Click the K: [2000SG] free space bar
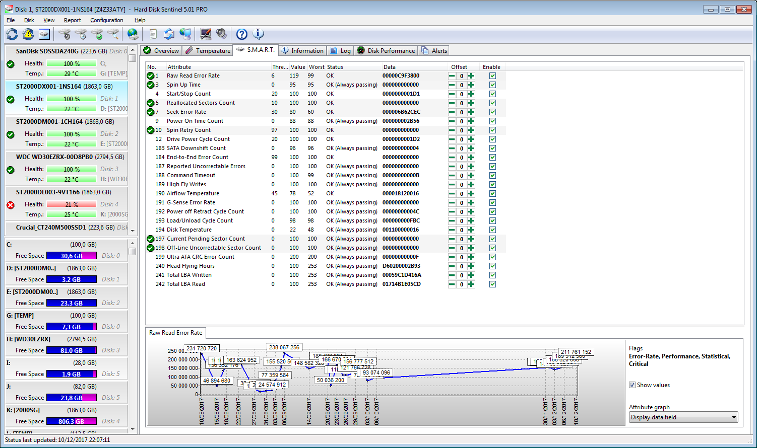The width and height of the screenshot is (757, 448). click(x=72, y=421)
